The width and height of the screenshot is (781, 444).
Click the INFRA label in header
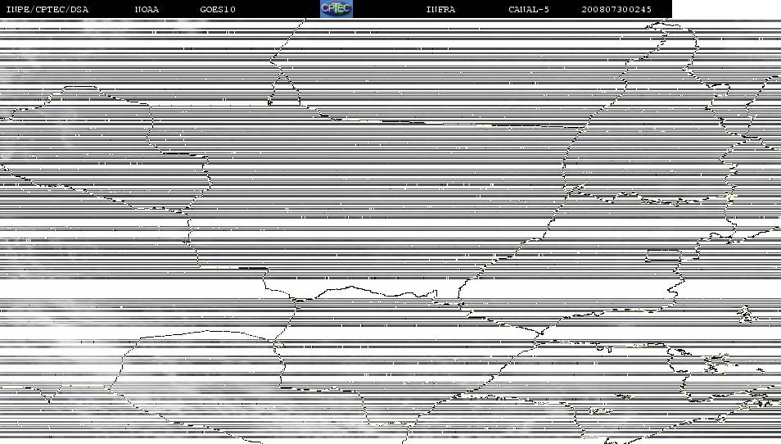(440, 10)
